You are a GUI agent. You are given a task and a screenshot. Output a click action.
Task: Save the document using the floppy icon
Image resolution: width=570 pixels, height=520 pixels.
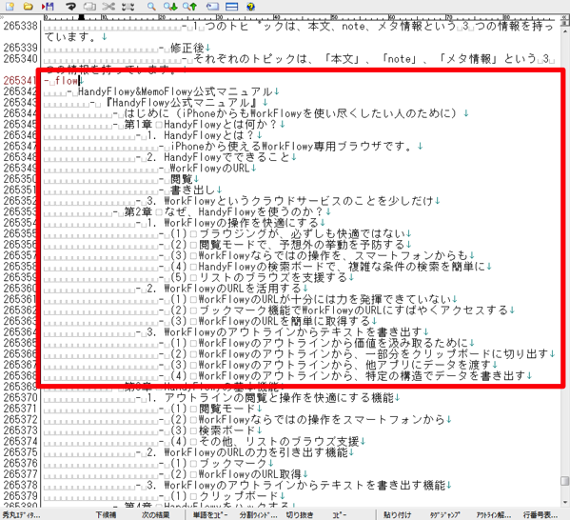coord(48,6)
